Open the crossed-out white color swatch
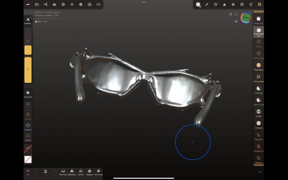This screenshot has height=180, width=288. click(x=28, y=160)
